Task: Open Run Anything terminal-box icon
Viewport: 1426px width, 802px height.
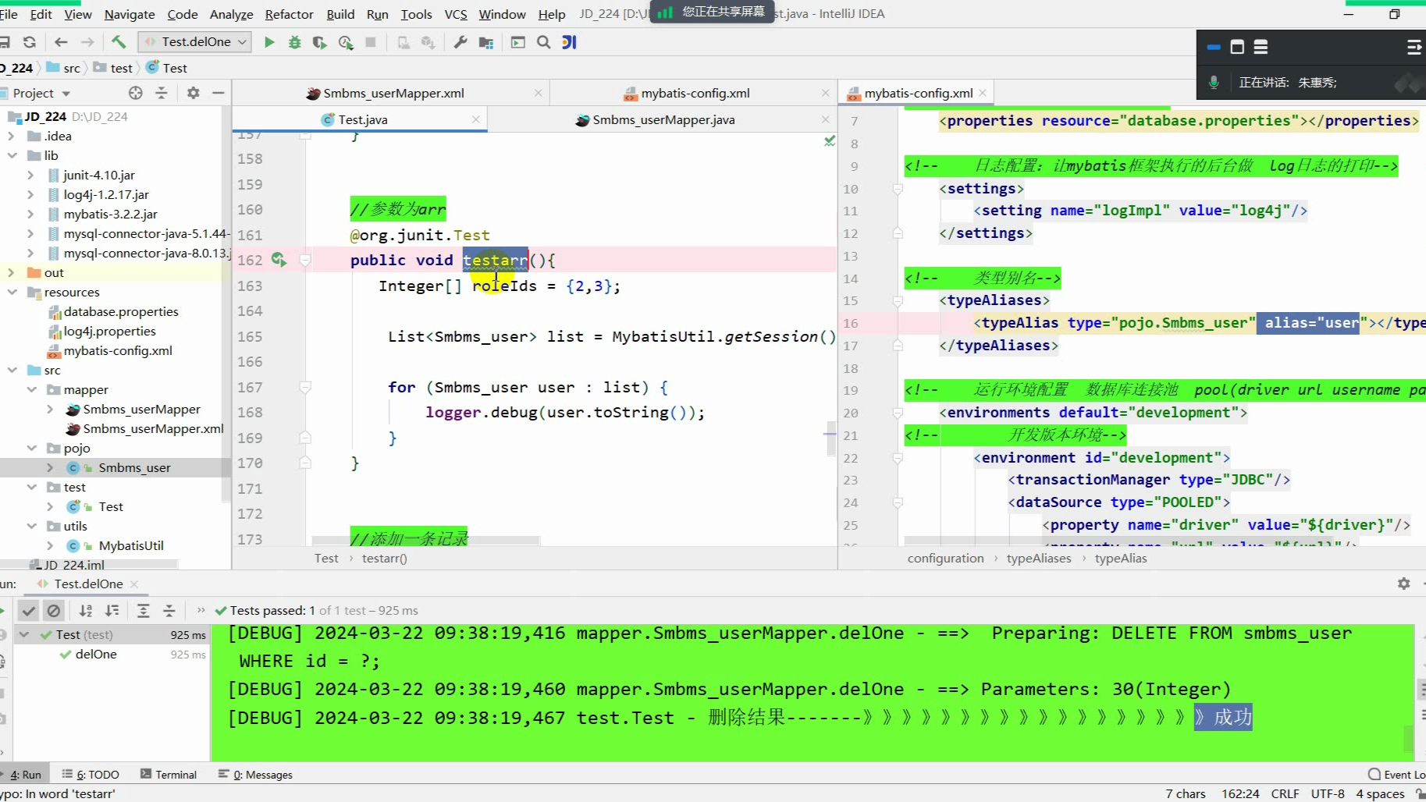Action: (517, 42)
